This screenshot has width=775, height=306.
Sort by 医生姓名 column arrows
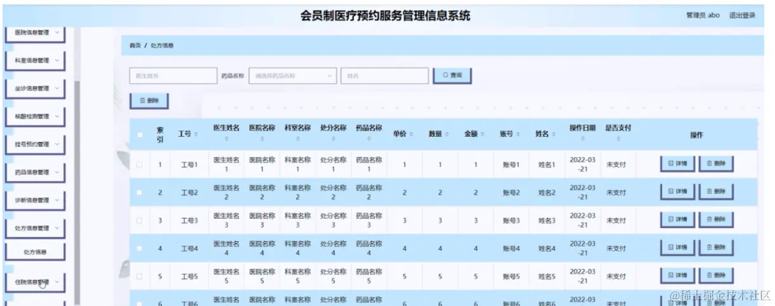coord(226,139)
